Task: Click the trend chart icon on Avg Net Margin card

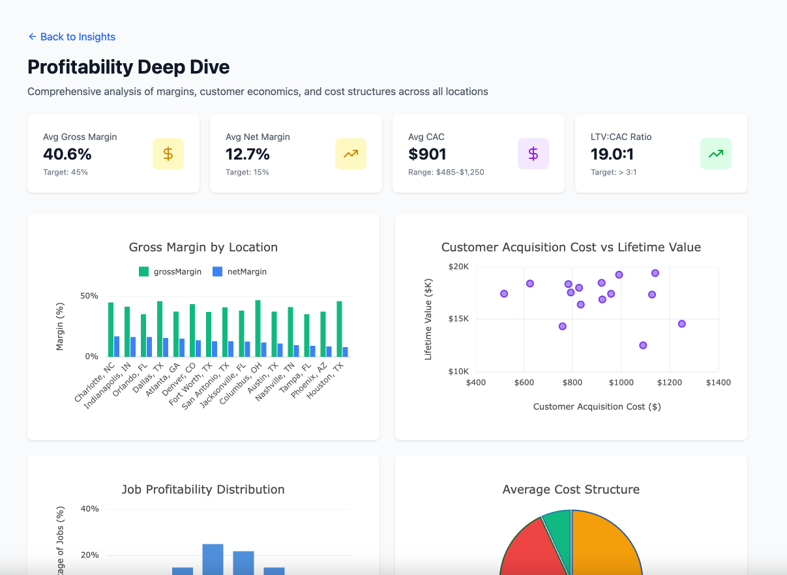Action: [351, 154]
